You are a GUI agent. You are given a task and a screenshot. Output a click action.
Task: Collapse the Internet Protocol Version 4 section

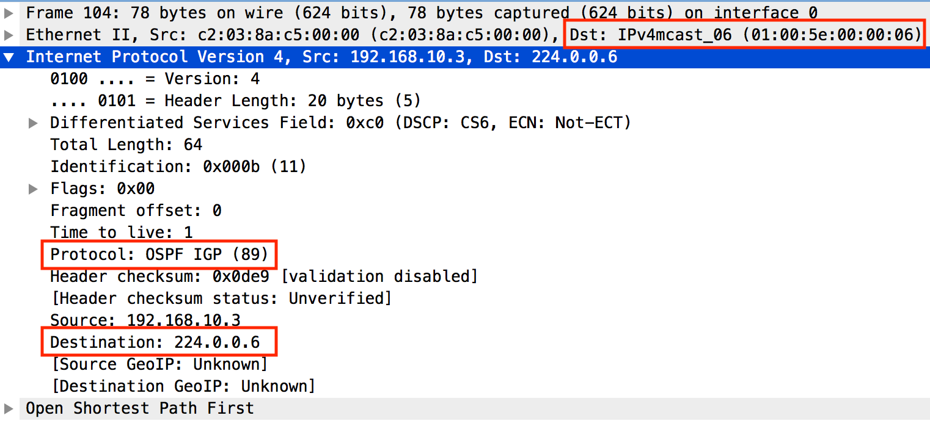[x=8, y=57]
